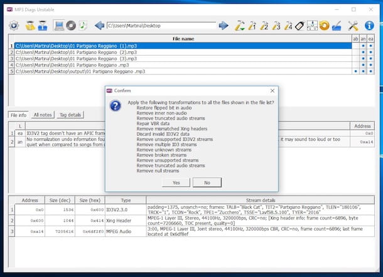Screen dimensions: 383x277
Task: Click 'Repair VBR data' text in the dialog
Action: click(153, 123)
